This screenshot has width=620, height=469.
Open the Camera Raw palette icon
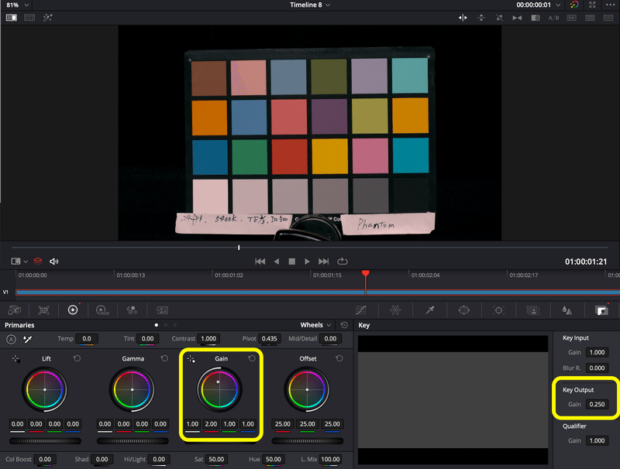pos(15,310)
